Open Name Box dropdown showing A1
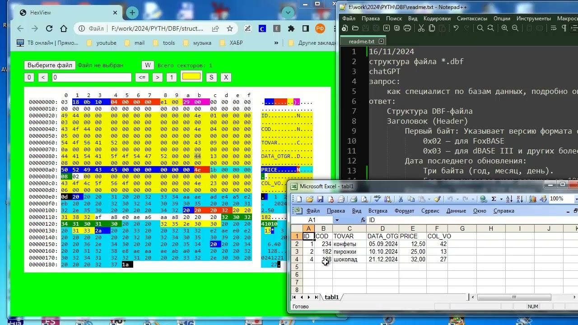The height and width of the screenshot is (325, 578). [x=337, y=220]
